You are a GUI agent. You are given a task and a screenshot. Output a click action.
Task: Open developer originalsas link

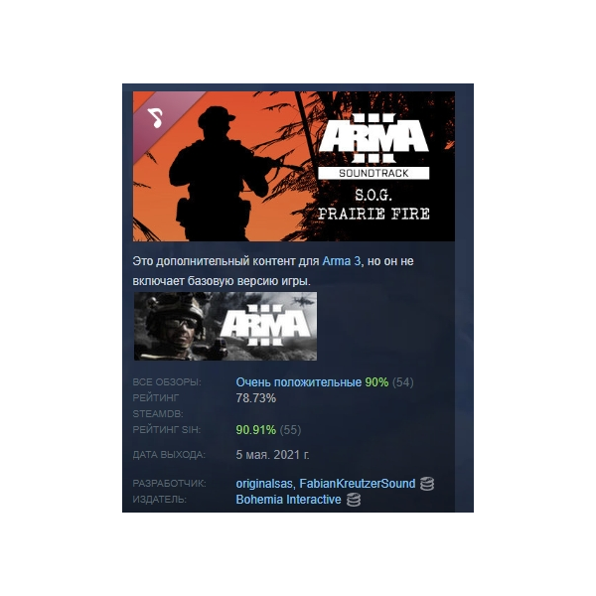[x=264, y=484]
